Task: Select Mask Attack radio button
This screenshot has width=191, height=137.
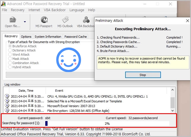Action: (10, 59)
